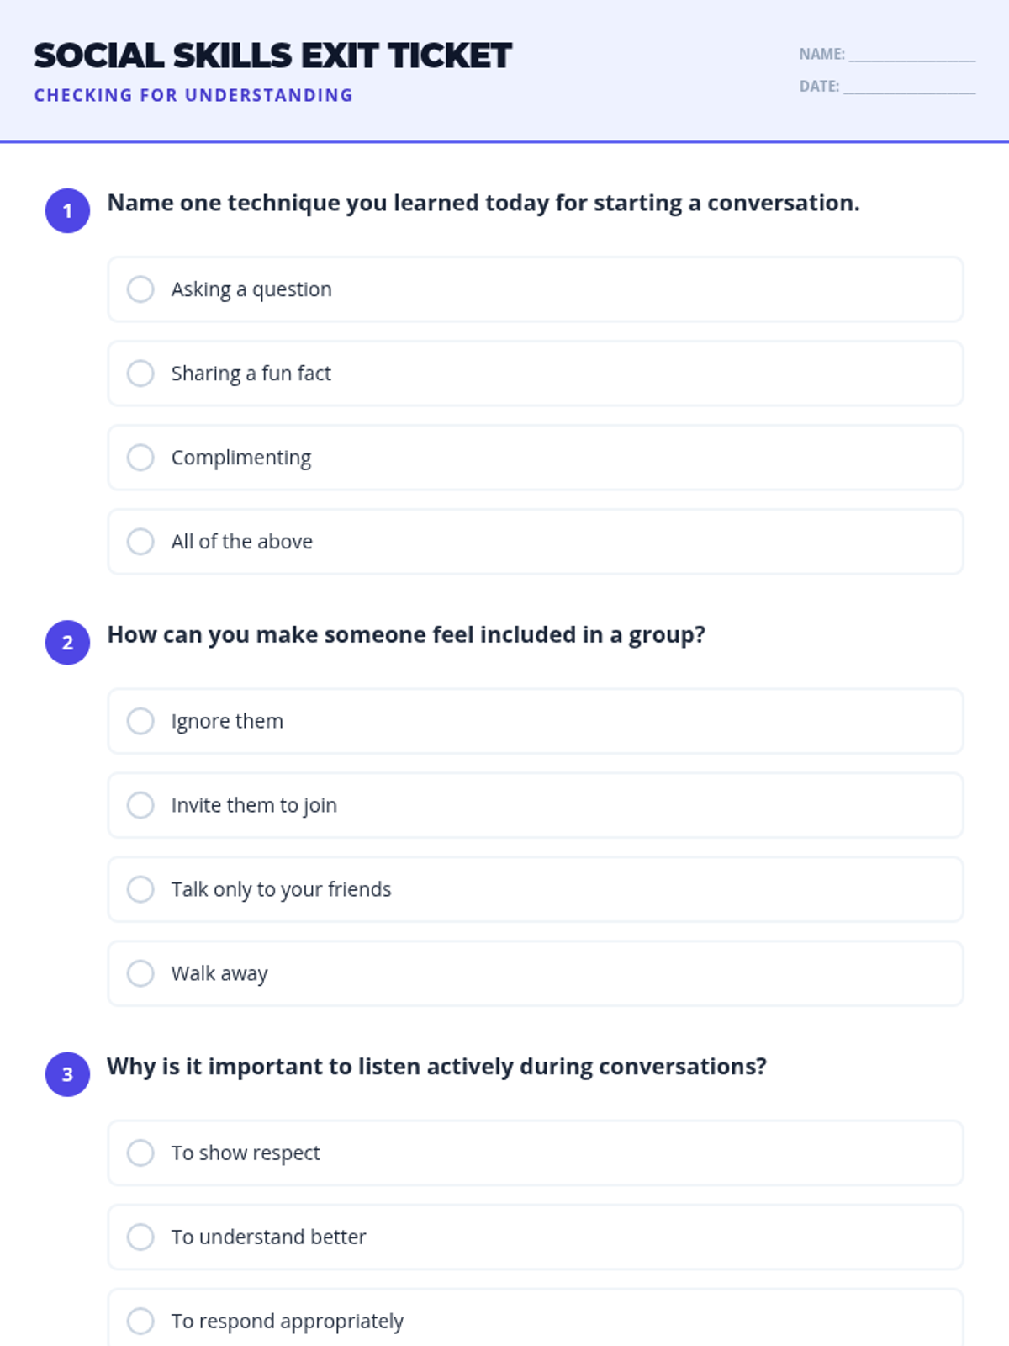Pick "To respond appropriately" option

[140, 1321]
